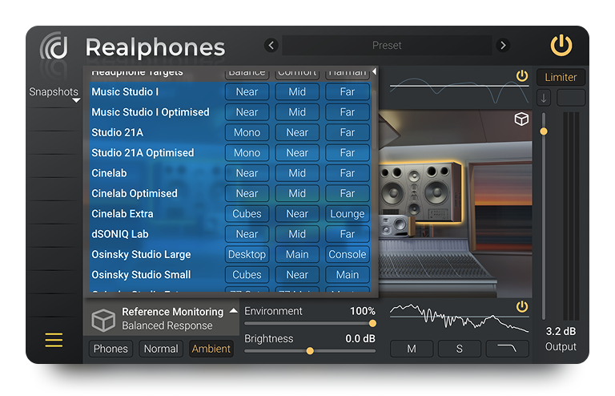Go to the next preset arrow
Screen dimensions: 615x396
coord(503,46)
